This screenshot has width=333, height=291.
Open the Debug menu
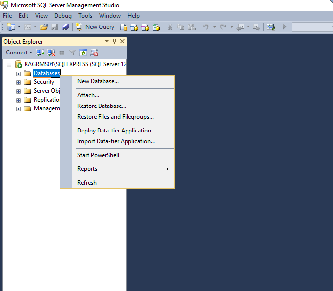pyautogui.click(x=63, y=16)
